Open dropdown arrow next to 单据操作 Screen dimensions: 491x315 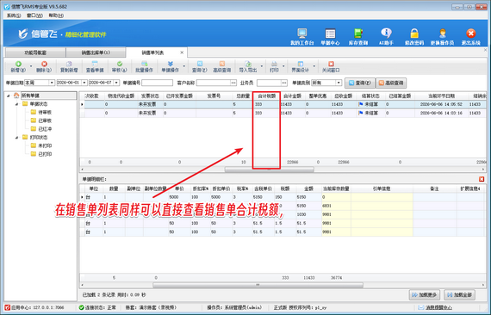click(x=183, y=66)
